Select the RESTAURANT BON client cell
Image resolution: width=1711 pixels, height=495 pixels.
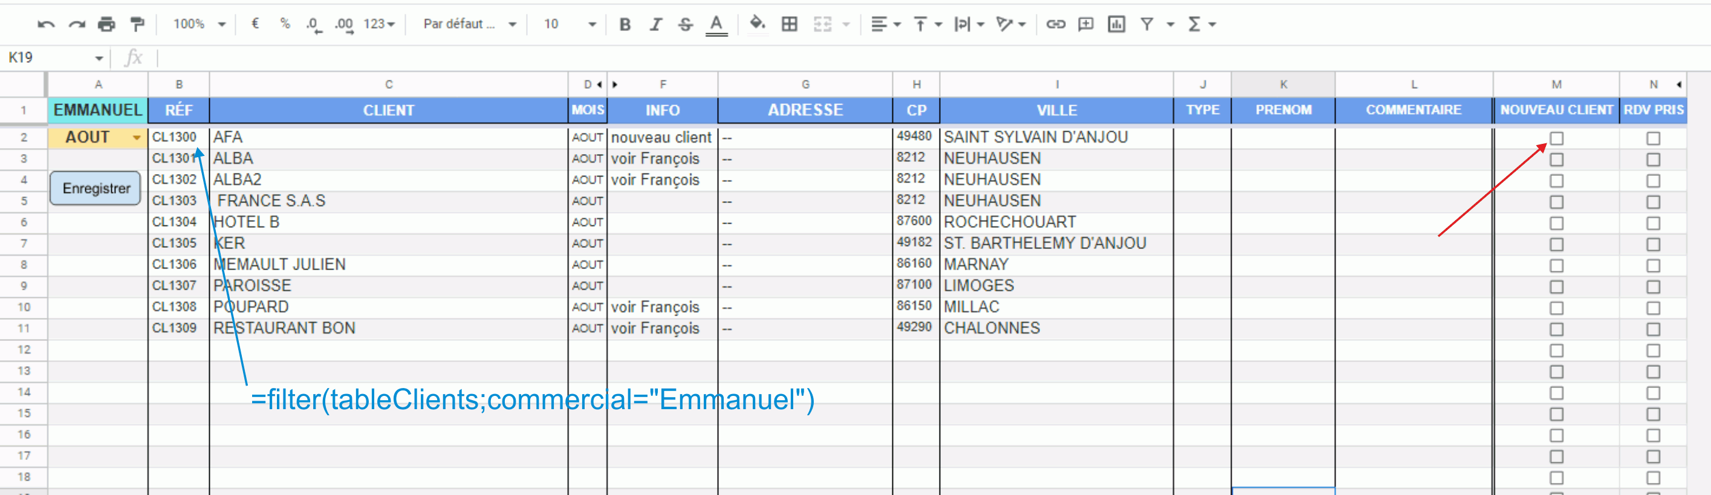point(389,329)
